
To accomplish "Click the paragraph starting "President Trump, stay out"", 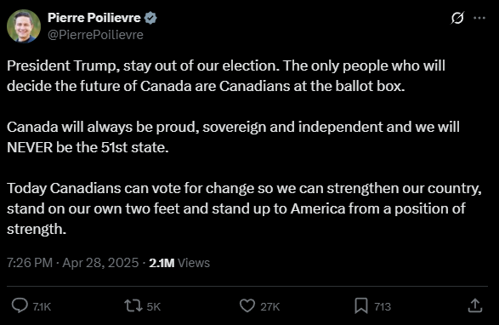I will pos(226,76).
